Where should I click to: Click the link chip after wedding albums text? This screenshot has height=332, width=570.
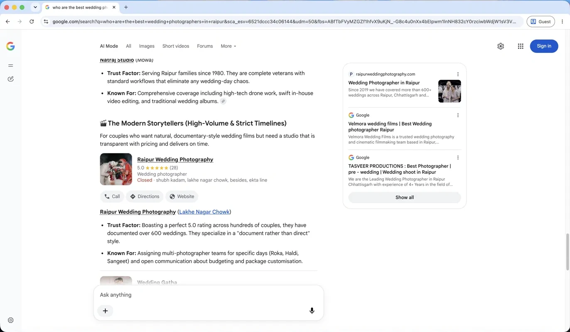(x=223, y=101)
